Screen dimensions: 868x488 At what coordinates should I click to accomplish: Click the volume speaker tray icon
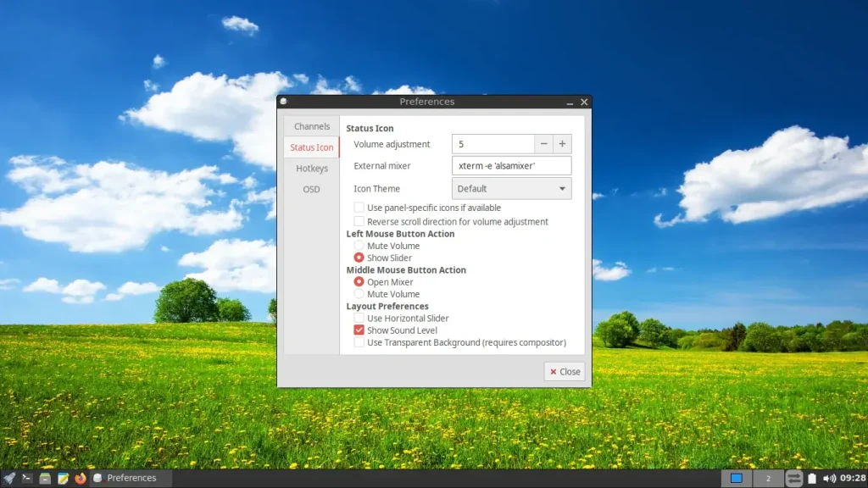coord(829,478)
